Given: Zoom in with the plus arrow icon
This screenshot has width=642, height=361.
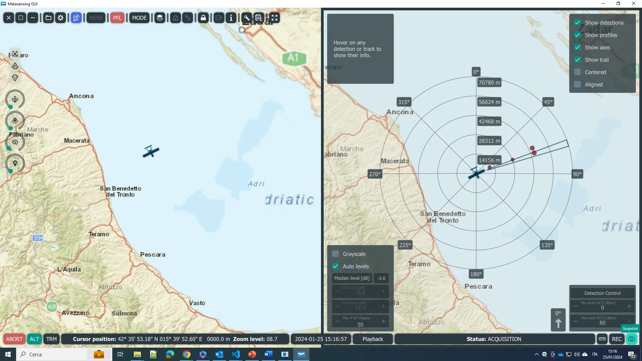Looking at the screenshot, I should point(15,66).
